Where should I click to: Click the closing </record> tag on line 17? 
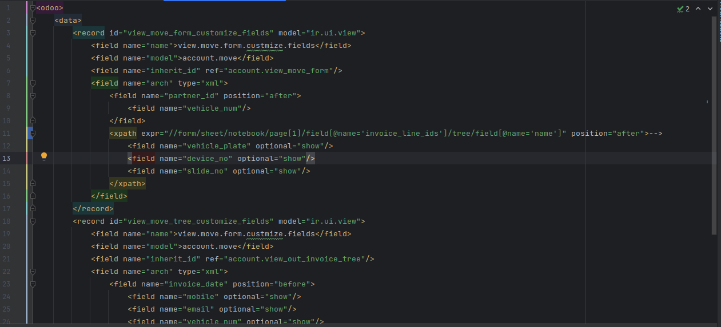pyautogui.click(x=93, y=209)
